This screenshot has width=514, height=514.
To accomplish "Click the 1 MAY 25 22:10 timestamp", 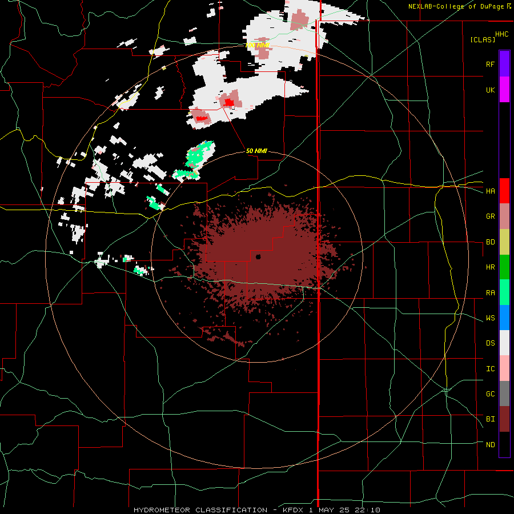I will point(344,510).
